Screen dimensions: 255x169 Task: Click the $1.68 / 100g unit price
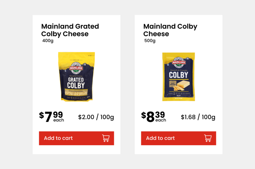pyautogui.click(x=198, y=117)
